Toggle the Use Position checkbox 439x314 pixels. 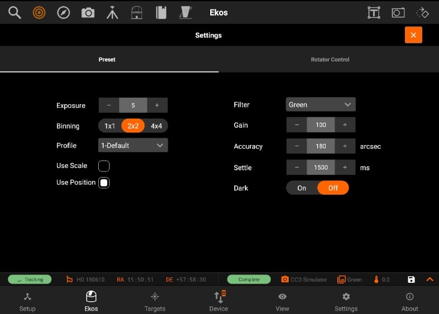(104, 183)
